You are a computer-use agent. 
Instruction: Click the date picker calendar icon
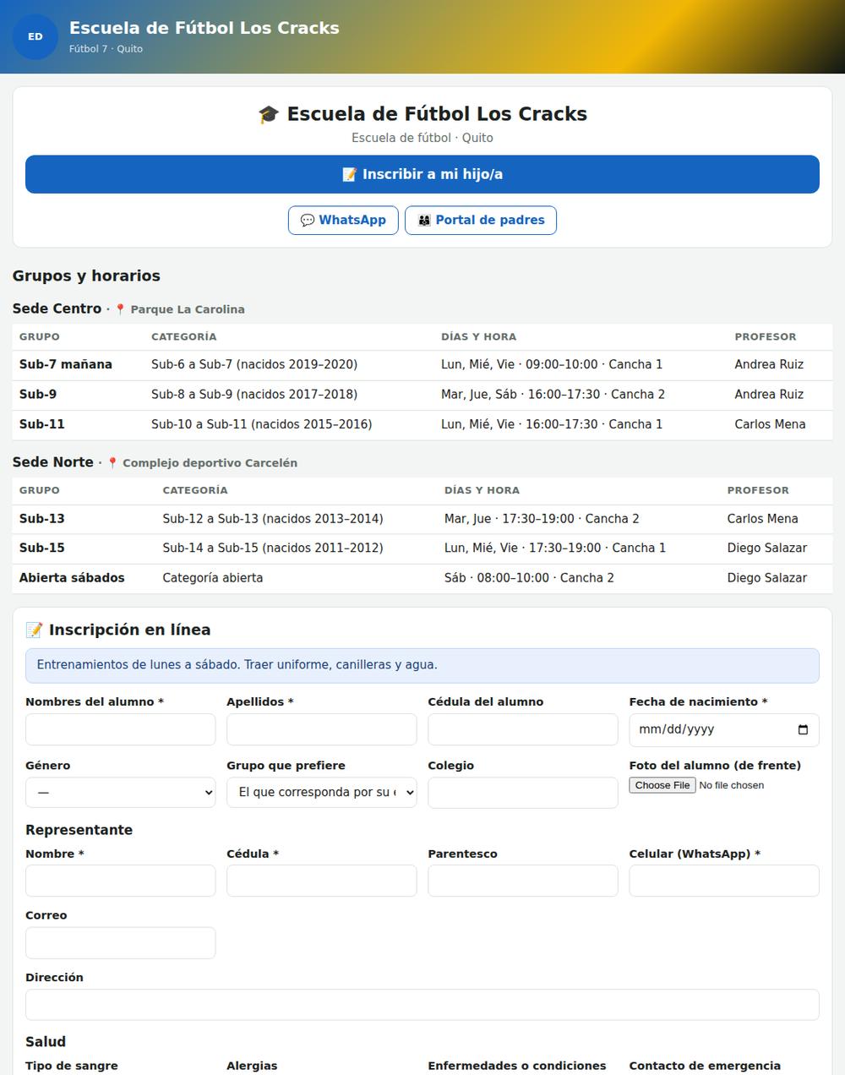(803, 729)
